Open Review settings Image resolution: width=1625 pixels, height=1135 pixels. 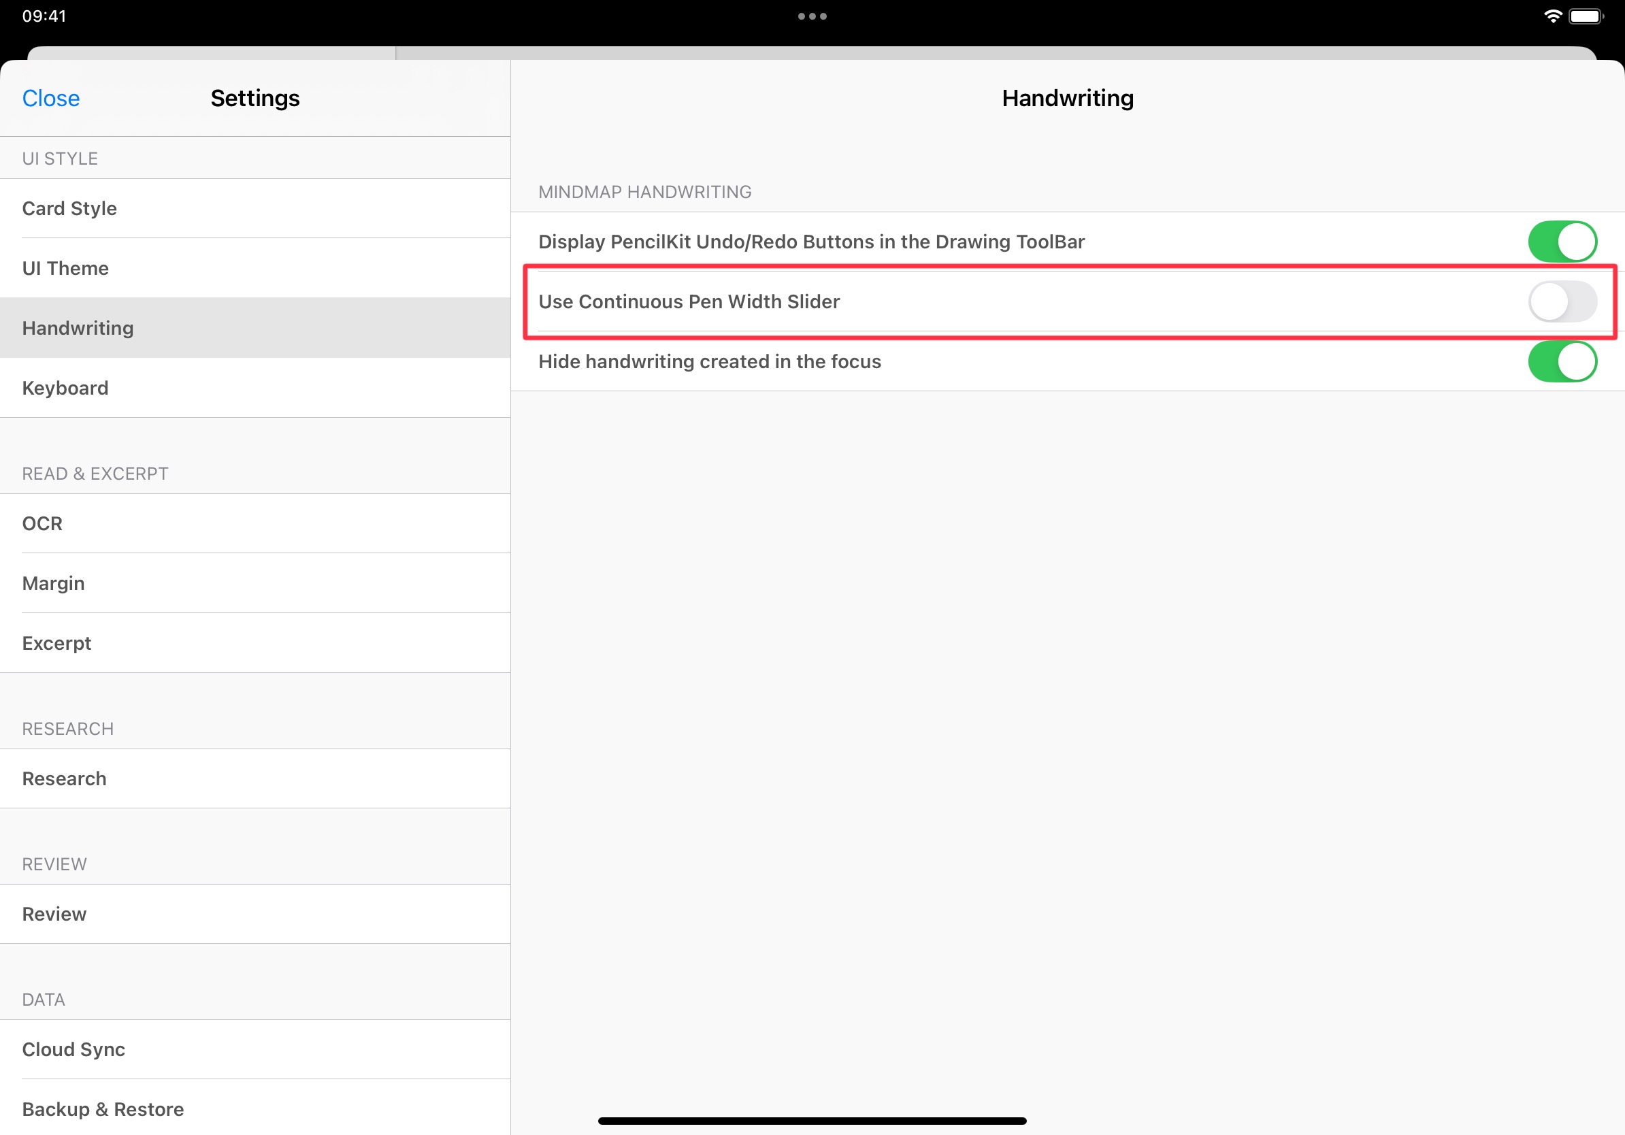pyautogui.click(x=255, y=915)
